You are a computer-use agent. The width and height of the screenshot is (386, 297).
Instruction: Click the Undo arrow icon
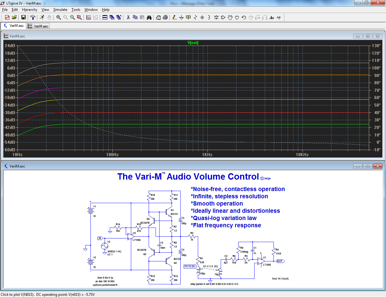[244, 18]
